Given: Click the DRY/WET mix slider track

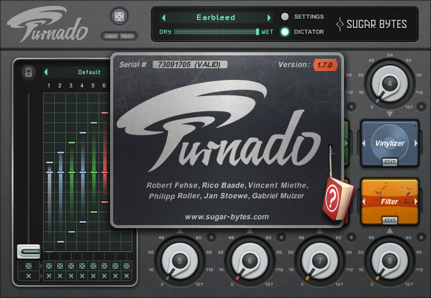Looking at the screenshot, I should pos(216,32).
